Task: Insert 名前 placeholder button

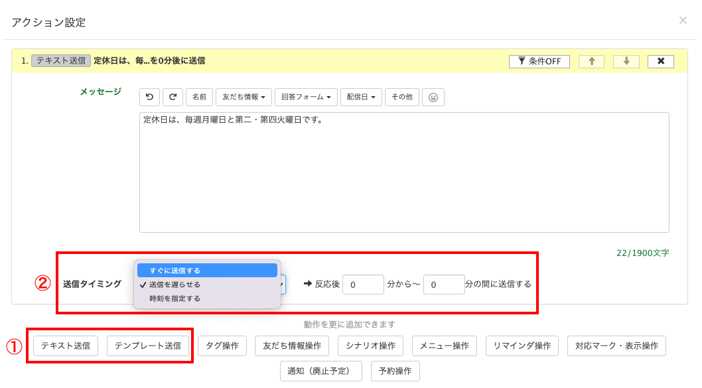Action: [199, 97]
